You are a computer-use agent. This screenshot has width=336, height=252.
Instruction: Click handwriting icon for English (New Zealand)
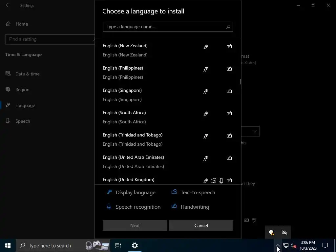click(x=229, y=46)
